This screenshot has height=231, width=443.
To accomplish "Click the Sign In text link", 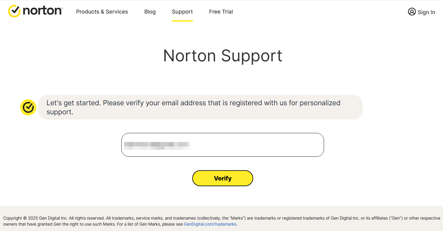I will pyautogui.click(x=426, y=12).
